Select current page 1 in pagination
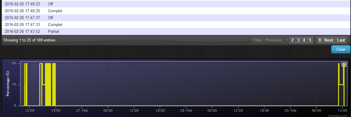Screen dimensions: 351x117 click(x=286, y=40)
